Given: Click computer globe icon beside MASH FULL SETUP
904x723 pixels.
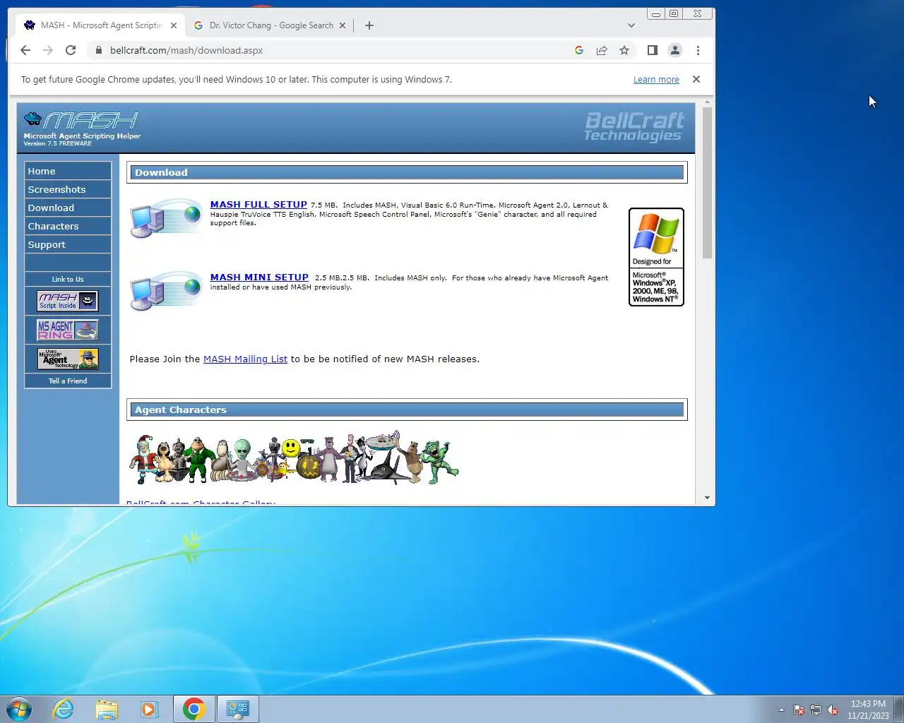Looking at the screenshot, I should click(166, 218).
